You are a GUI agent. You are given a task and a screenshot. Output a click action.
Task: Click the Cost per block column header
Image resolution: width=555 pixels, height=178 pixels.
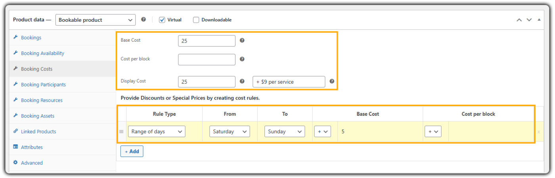pyautogui.click(x=478, y=114)
